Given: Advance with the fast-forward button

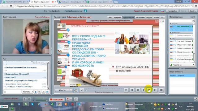Looking at the screenshot, I should [x=149, y=90].
